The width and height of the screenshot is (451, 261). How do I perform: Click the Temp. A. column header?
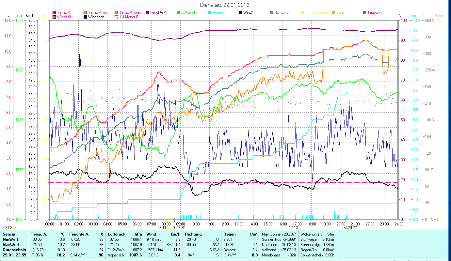point(39,234)
